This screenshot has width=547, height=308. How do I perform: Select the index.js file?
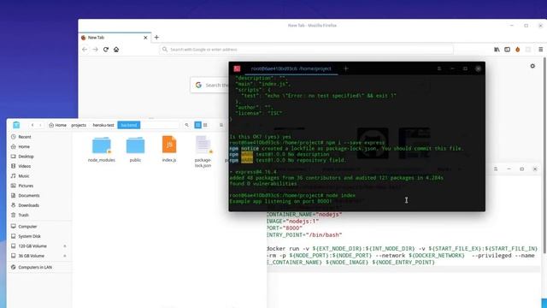[169, 149]
